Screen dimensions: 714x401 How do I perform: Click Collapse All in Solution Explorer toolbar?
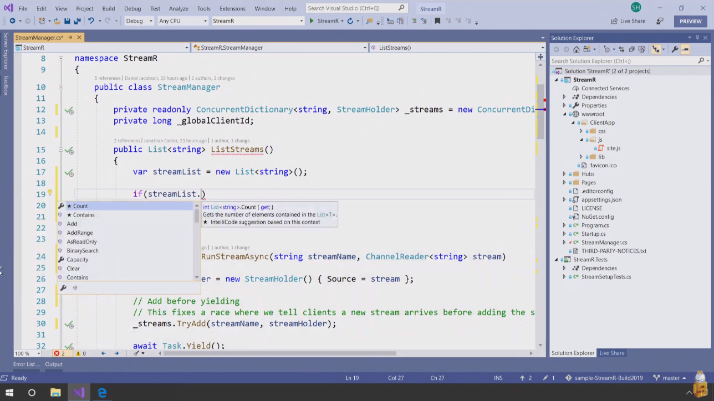[631, 49]
